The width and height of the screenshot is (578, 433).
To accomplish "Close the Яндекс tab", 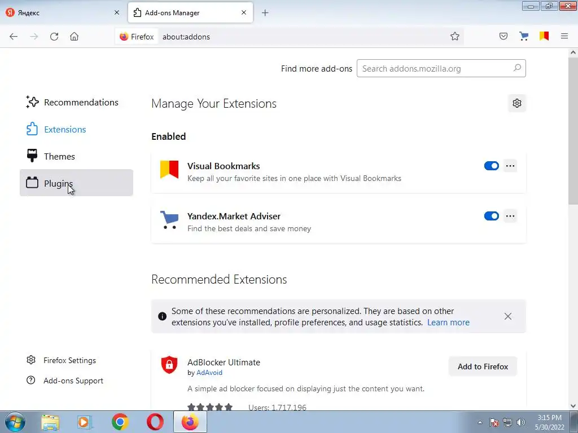I will pyautogui.click(x=117, y=12).
